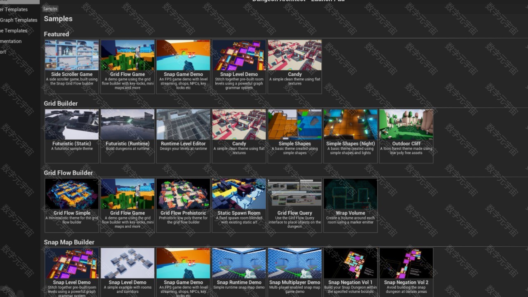Click the "Grid Builder" section heading
This screenshot has height=297, width=528.
61,103
